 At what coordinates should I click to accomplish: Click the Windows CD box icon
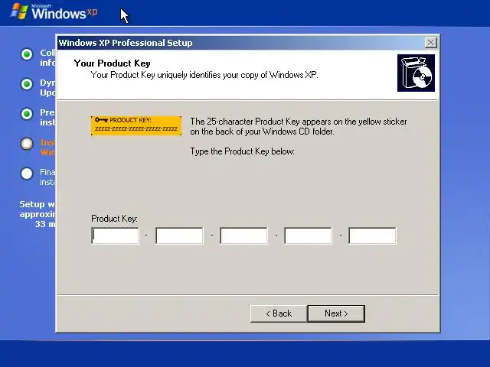point(416,73)
